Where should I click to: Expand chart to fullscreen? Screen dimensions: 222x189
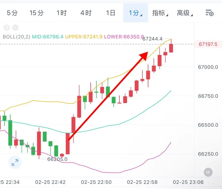[15, 162]
